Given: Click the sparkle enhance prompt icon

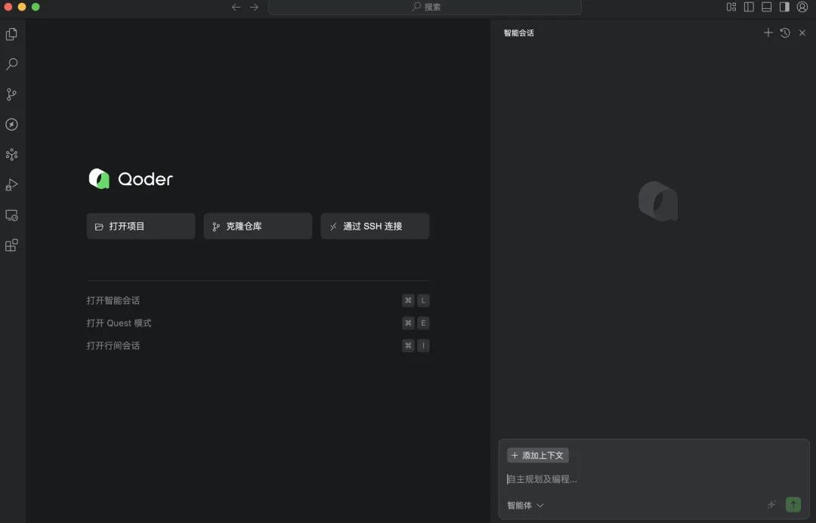Looking at the screenshot, I should (771, 504).
